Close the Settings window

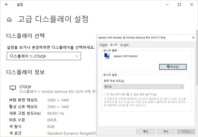point(192,5)
